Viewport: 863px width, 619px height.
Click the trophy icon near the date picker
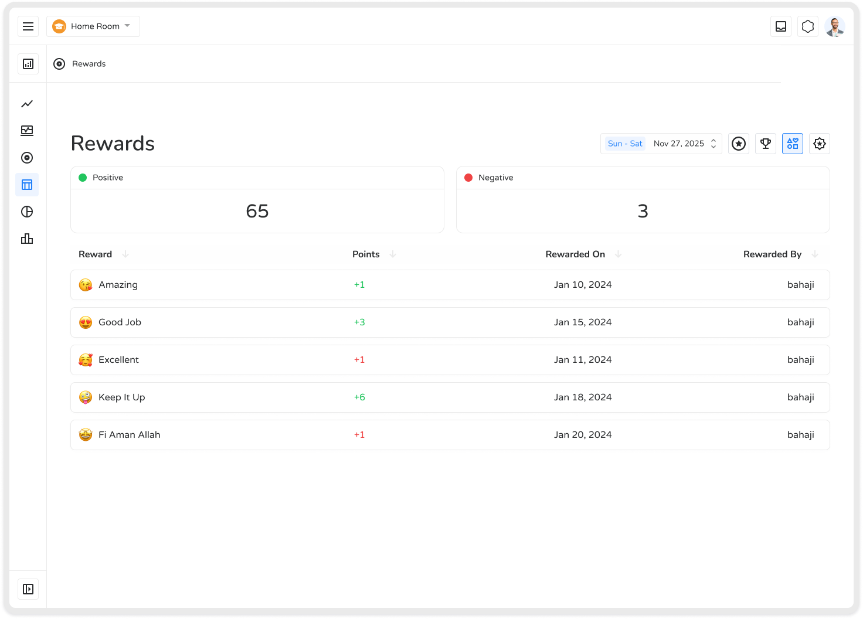tap(765, 144)
